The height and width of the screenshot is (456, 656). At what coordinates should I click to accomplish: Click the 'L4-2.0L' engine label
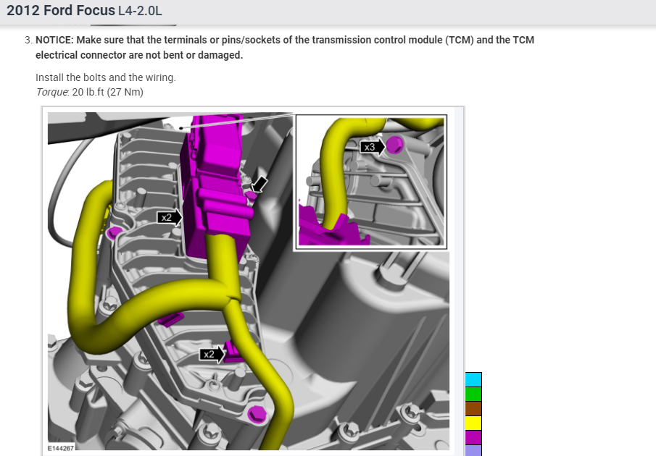(140, 10)
